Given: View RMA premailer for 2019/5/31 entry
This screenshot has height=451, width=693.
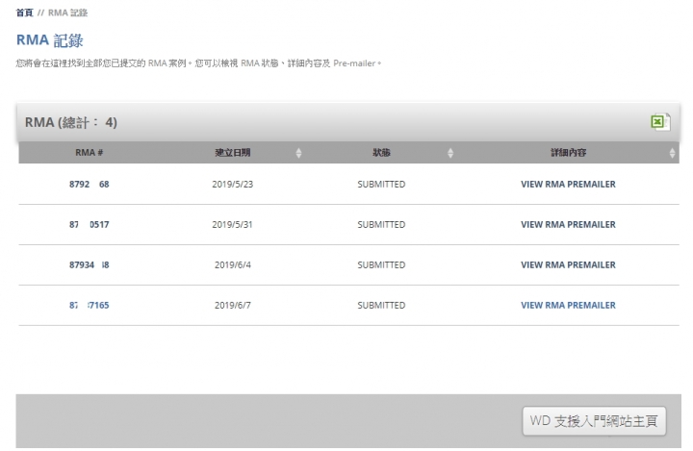Looking at the screenshot, I should (568, 225).
